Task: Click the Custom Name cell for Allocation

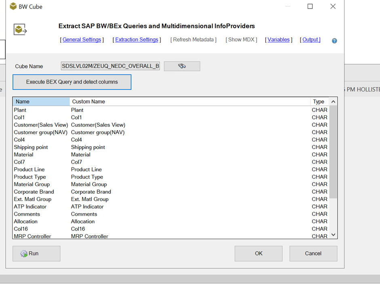Action: click(x=83, y=222)
